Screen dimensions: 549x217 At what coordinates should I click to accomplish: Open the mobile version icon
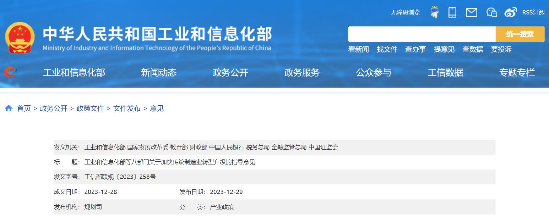(x=452, y=12)
